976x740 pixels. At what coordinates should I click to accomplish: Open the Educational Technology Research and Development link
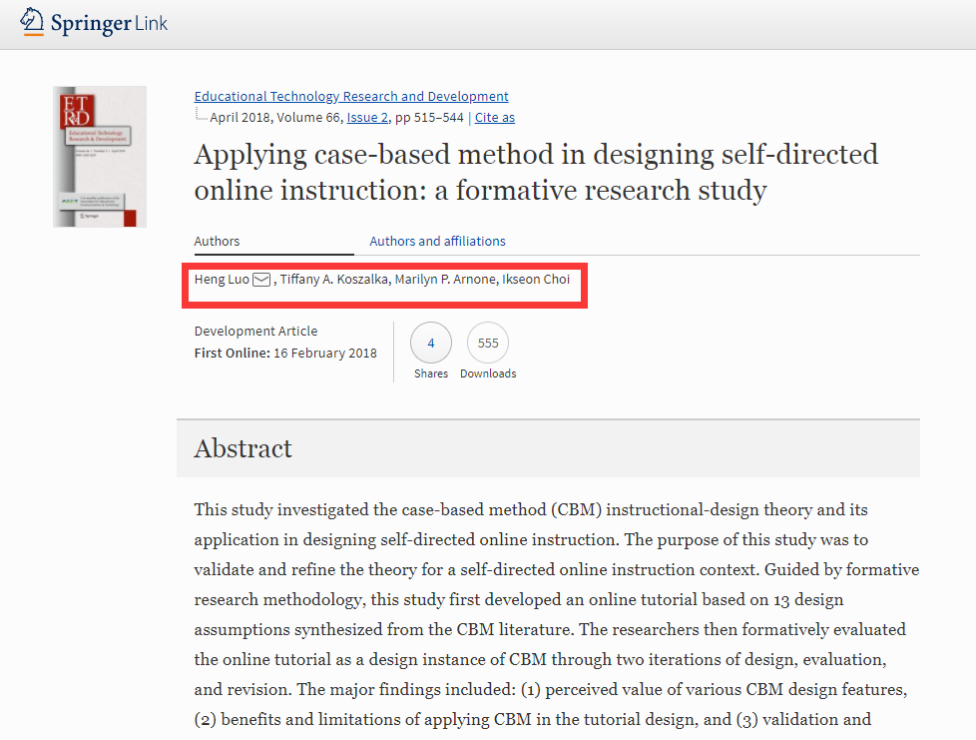pos(351,97)
